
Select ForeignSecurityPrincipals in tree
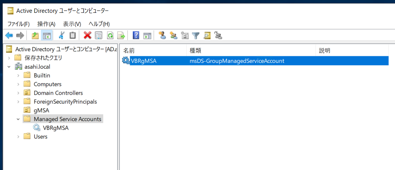65,102
